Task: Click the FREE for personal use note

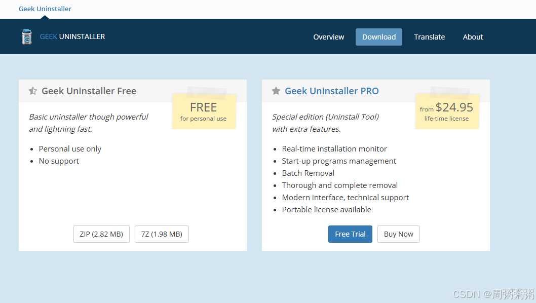Action: coord(204,111)
